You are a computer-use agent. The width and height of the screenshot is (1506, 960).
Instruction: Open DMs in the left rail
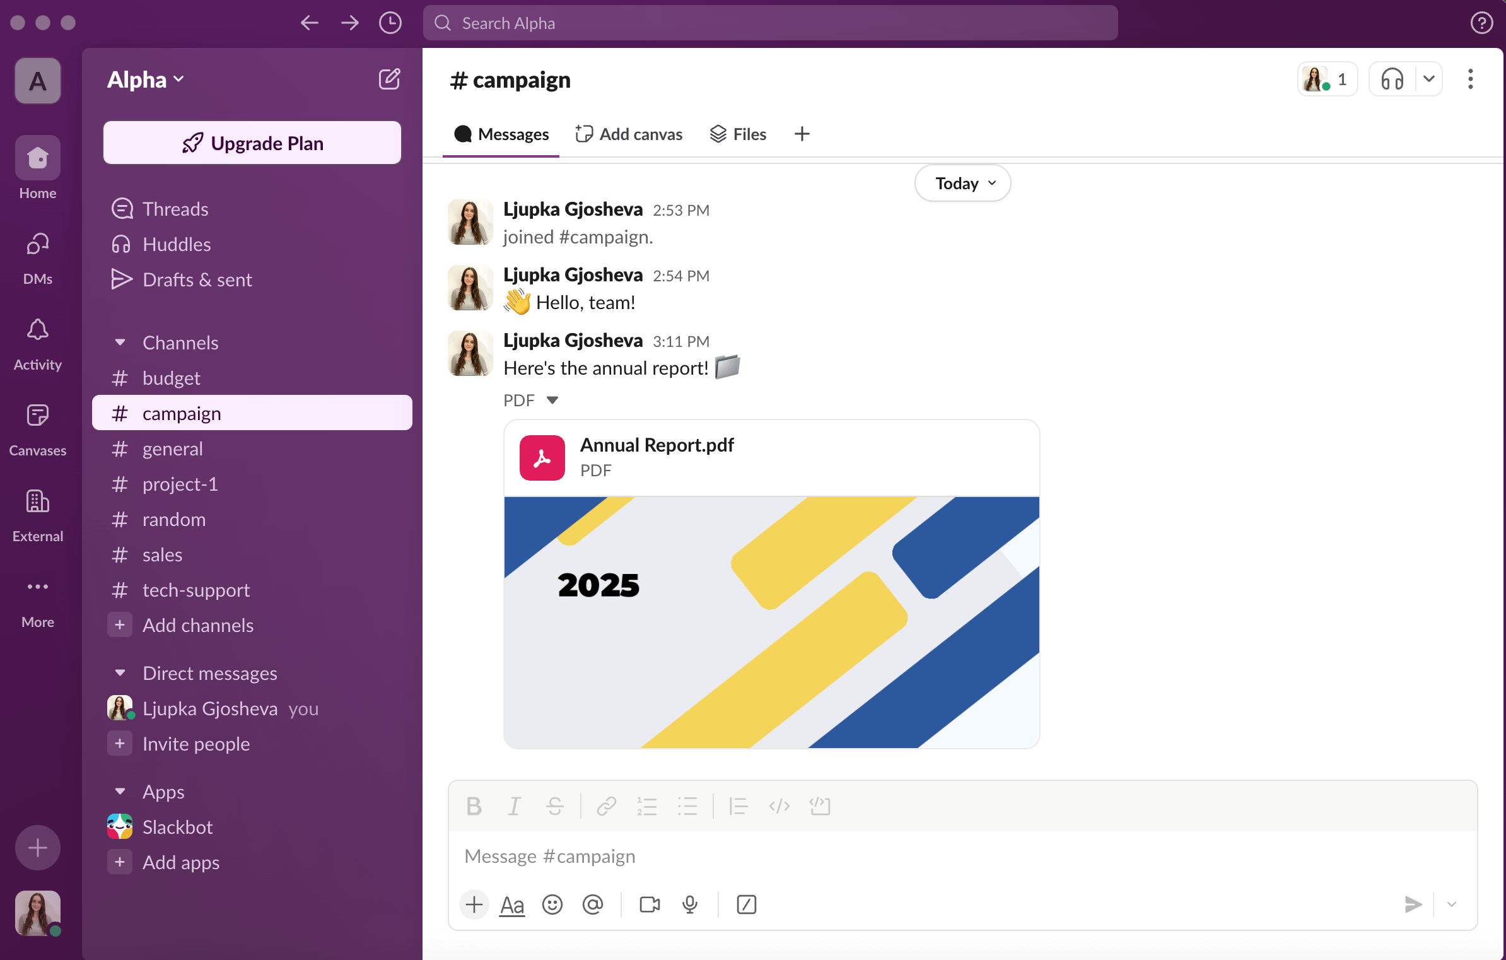[x=38, y=257]
